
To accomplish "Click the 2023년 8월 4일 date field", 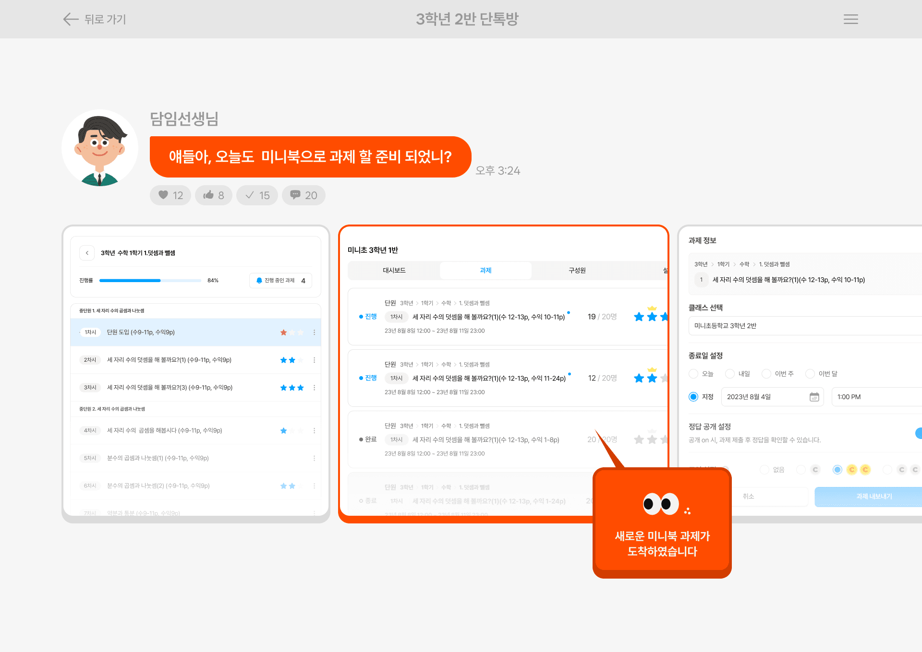I will [x=773, y=397].
